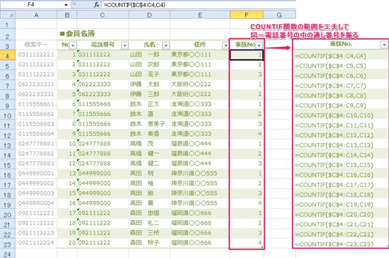Select the cell containing 山田 一郎
The width and height of the screenshot is (389, 258).
pos(144,55)
